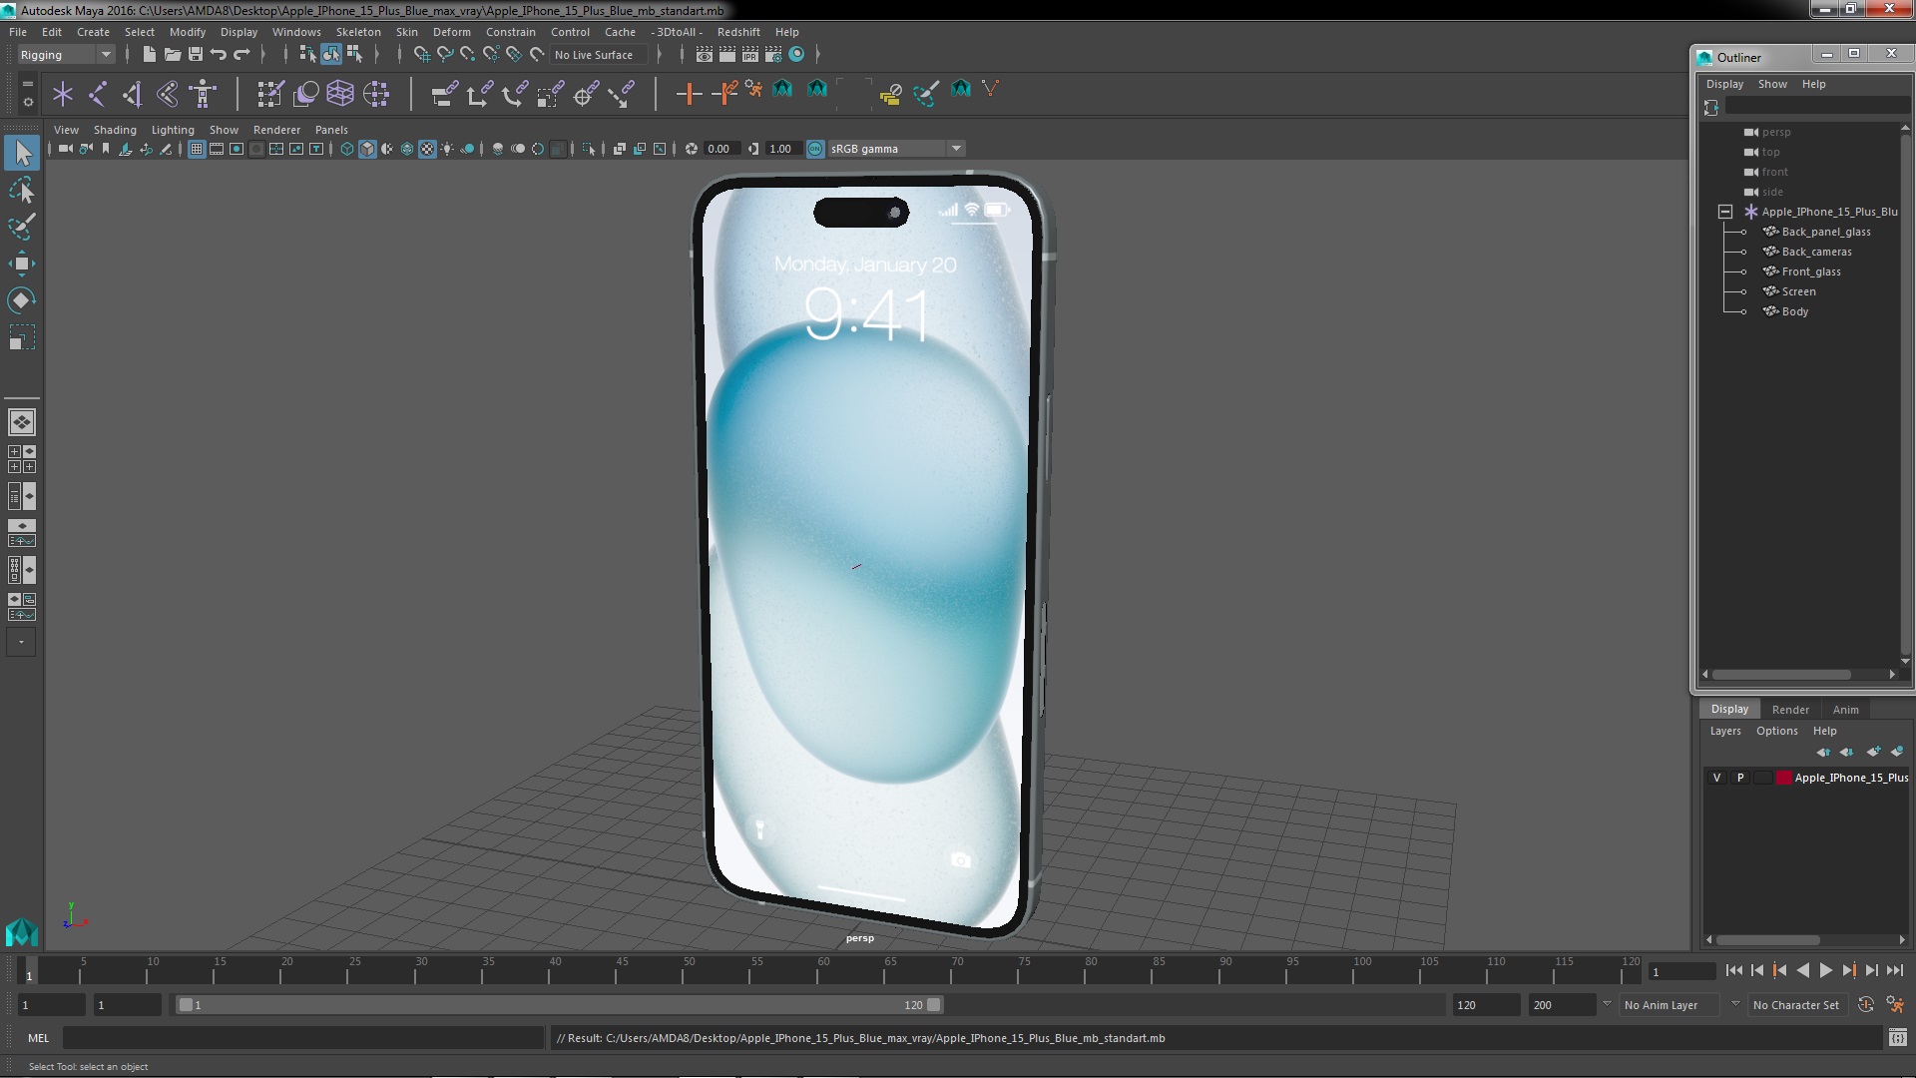Click the orange Set Key shelf icon
This screenshot has height=1078, width=1916.
[x=689, y=94]
